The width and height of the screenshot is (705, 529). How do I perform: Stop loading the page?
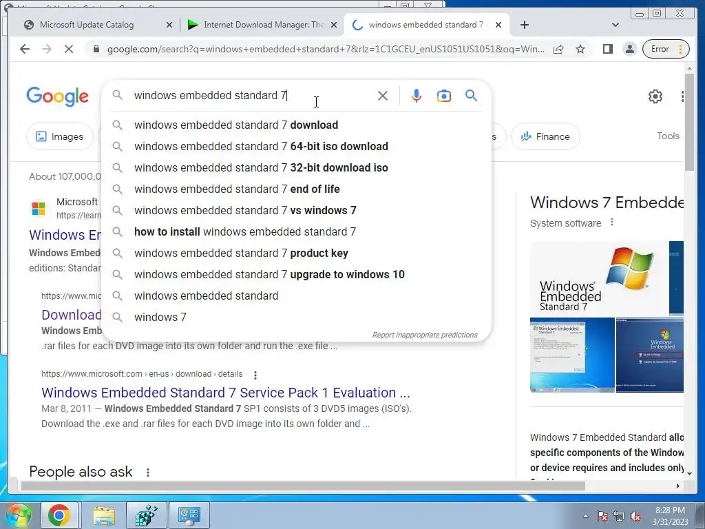coord(69,49)
